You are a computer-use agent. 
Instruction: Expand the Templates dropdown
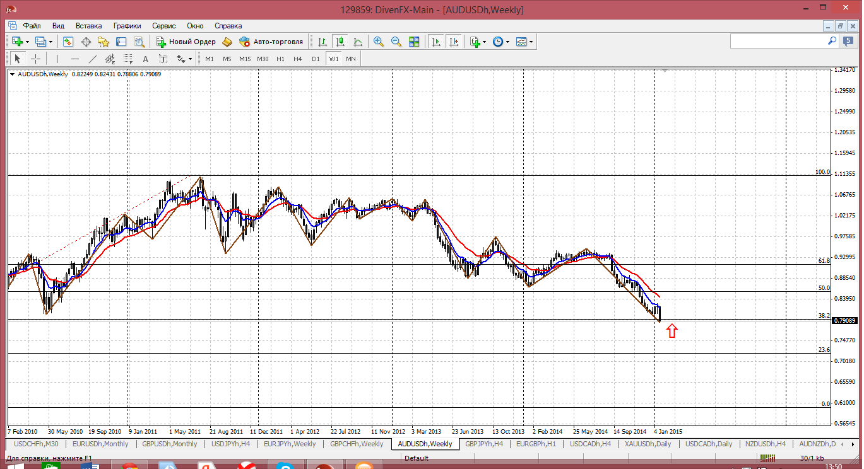531,42
